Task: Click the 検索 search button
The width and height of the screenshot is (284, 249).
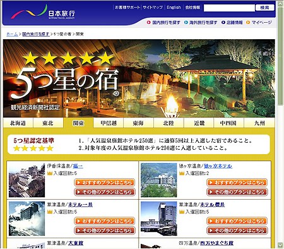Action: tap(265, 8)
